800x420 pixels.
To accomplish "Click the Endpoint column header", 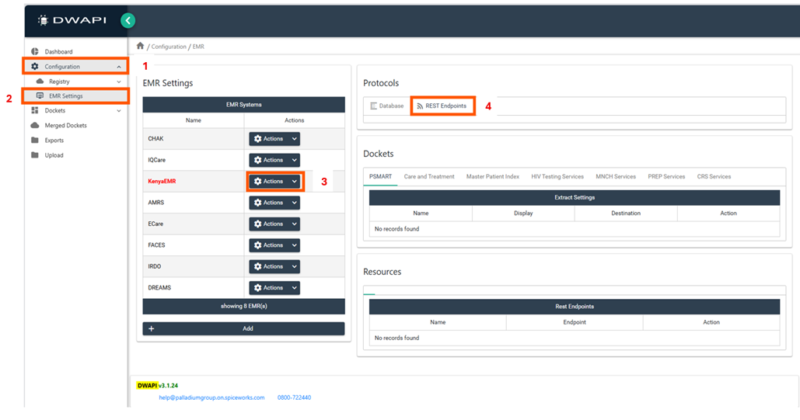I will pyautogui.click(x=575, y=322).
